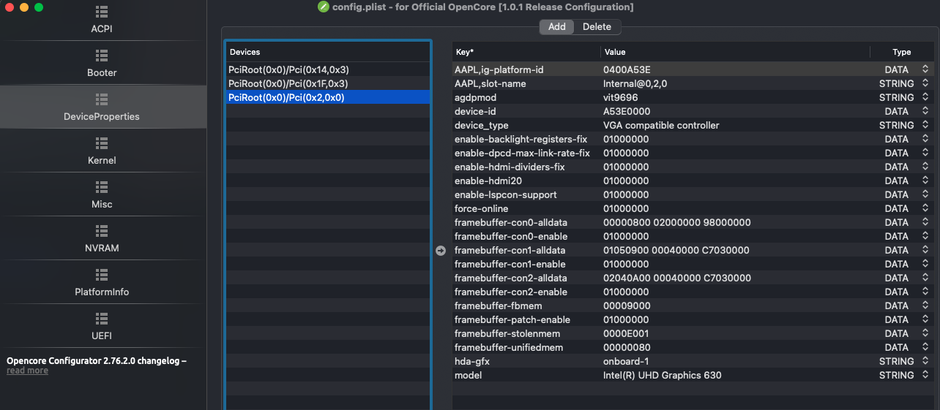Click the Add button
Image resolution: width=940 pixels, height=410 pixels.
pyautogui.click(x=556, y=27)
